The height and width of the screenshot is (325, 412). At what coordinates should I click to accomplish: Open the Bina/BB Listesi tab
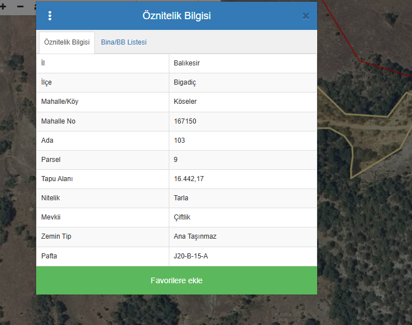click(x=124, y=42)
